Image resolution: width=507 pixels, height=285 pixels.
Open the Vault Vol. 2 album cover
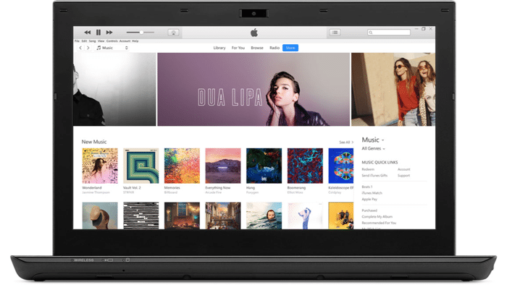[141, 166]
